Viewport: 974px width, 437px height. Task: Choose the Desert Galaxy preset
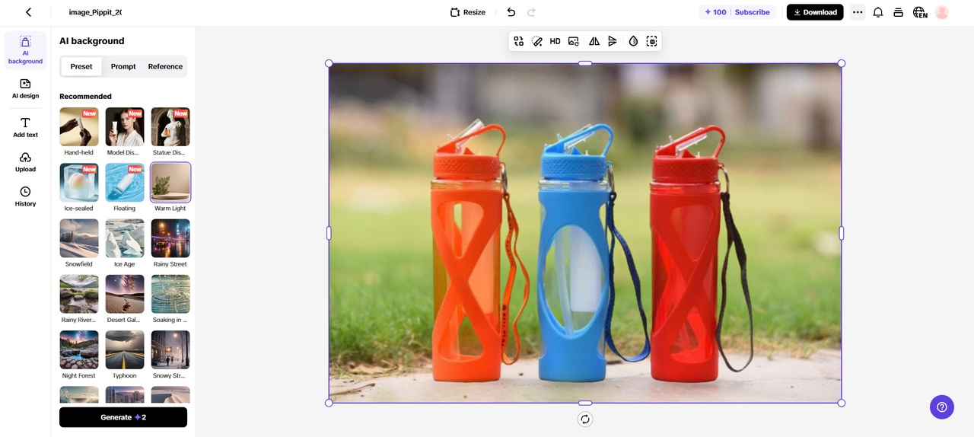coord(125,294)
